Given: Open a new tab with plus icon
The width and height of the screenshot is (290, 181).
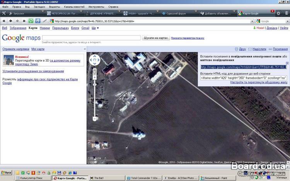Looking at the screenshot, I should [x=278, y=13].
